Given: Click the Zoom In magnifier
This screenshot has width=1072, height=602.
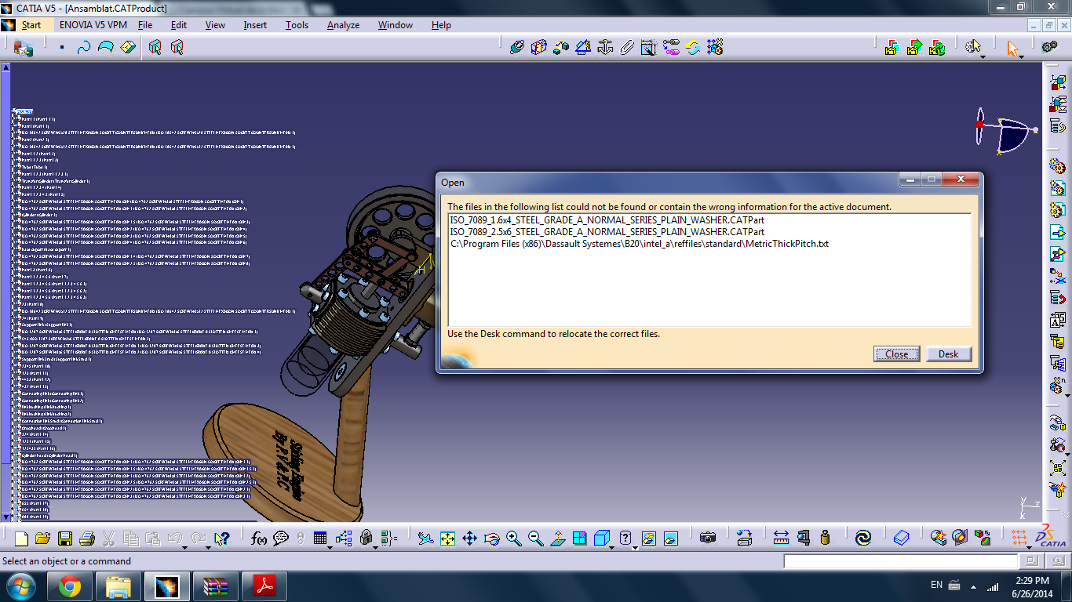Looking at the screenshot, I should pos(514,539).
